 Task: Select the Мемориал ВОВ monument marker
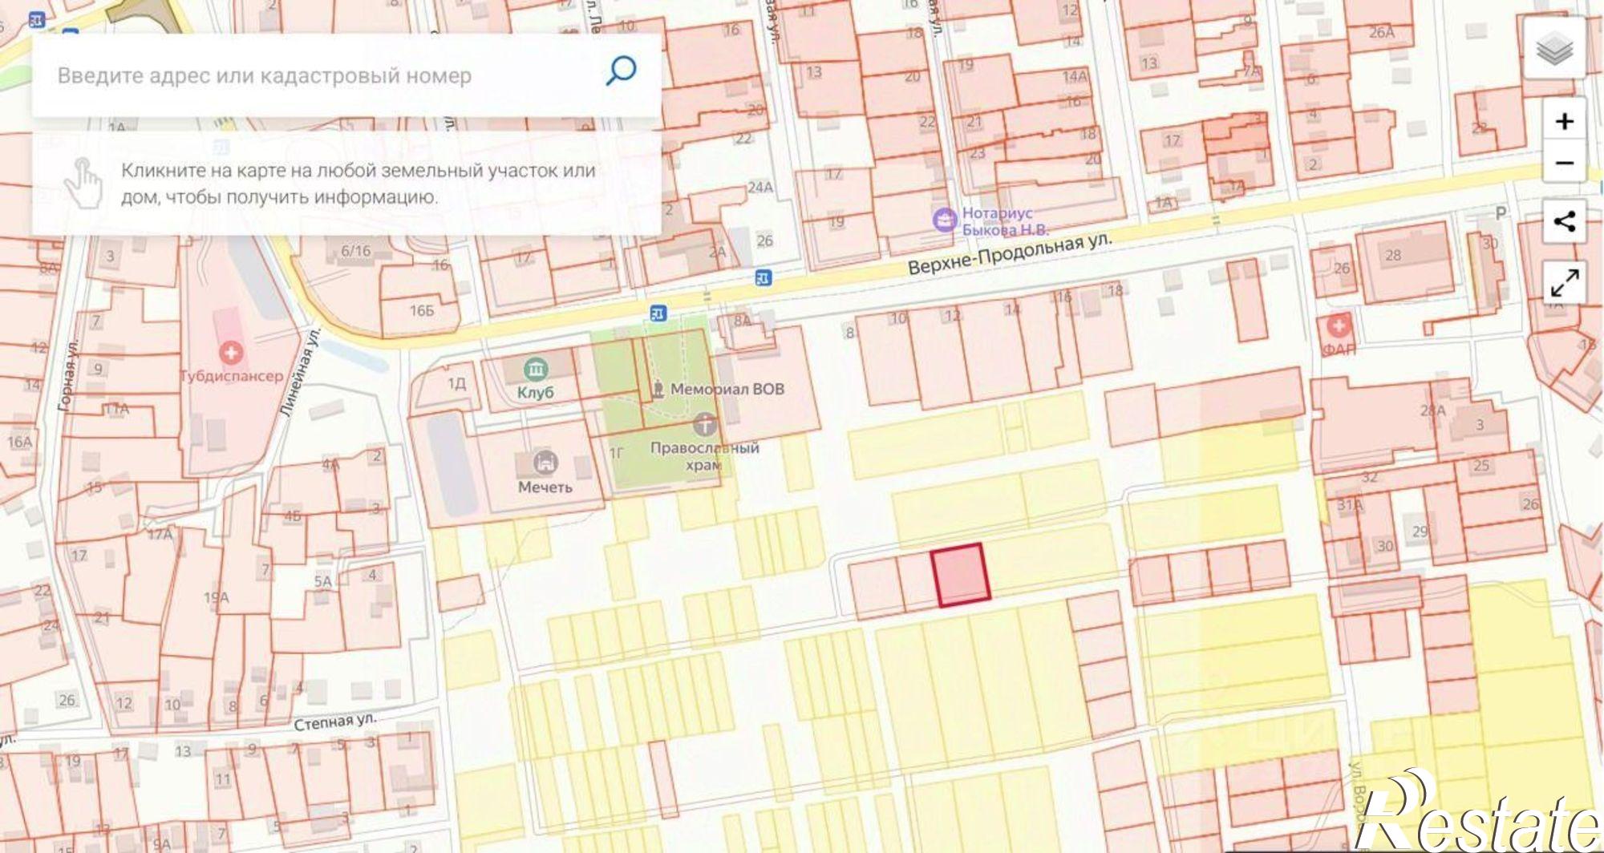(658, 390)
